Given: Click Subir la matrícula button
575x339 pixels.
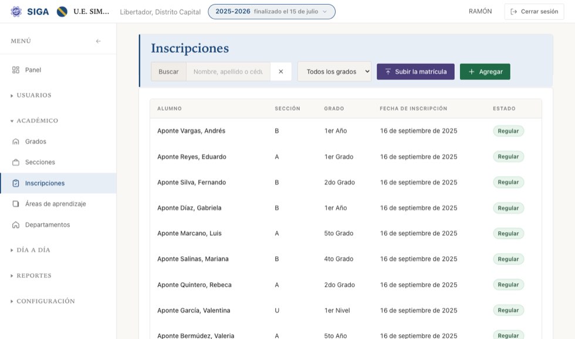Looking at the screenshot, I should [x=415, y=72].
